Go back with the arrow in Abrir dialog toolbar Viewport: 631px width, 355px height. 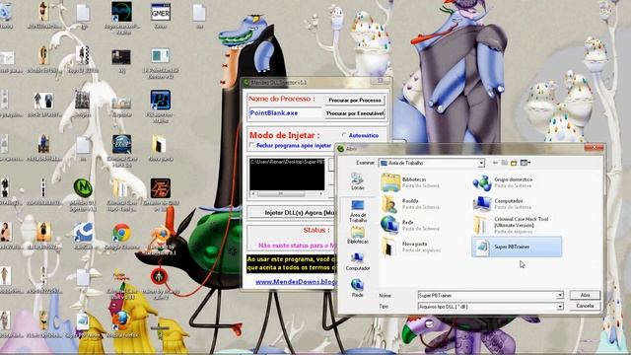495,163
